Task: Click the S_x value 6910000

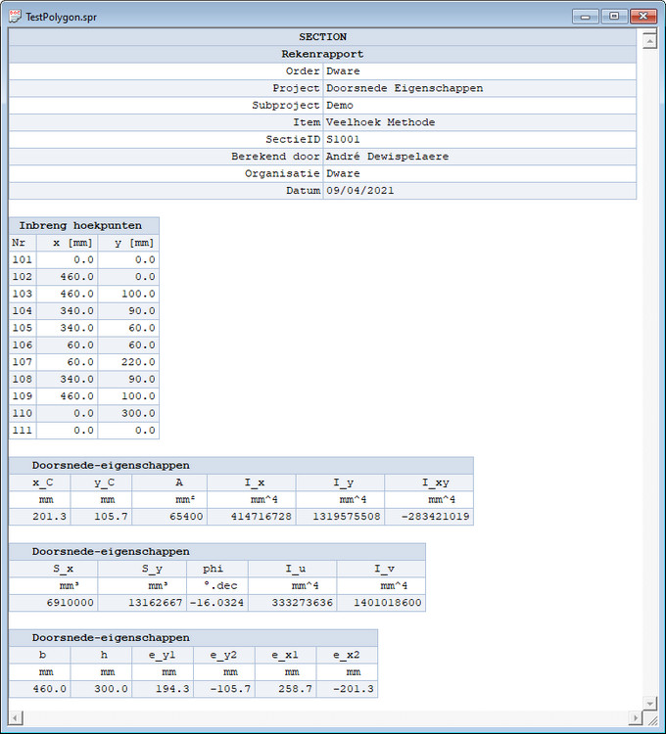Action: pos(71,603)
